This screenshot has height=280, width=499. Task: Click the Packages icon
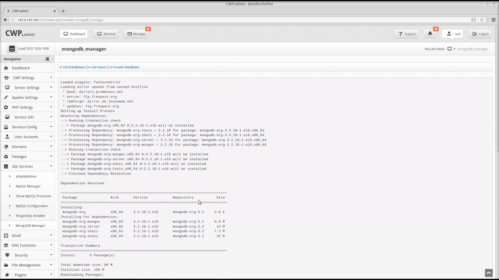[6, 156]
